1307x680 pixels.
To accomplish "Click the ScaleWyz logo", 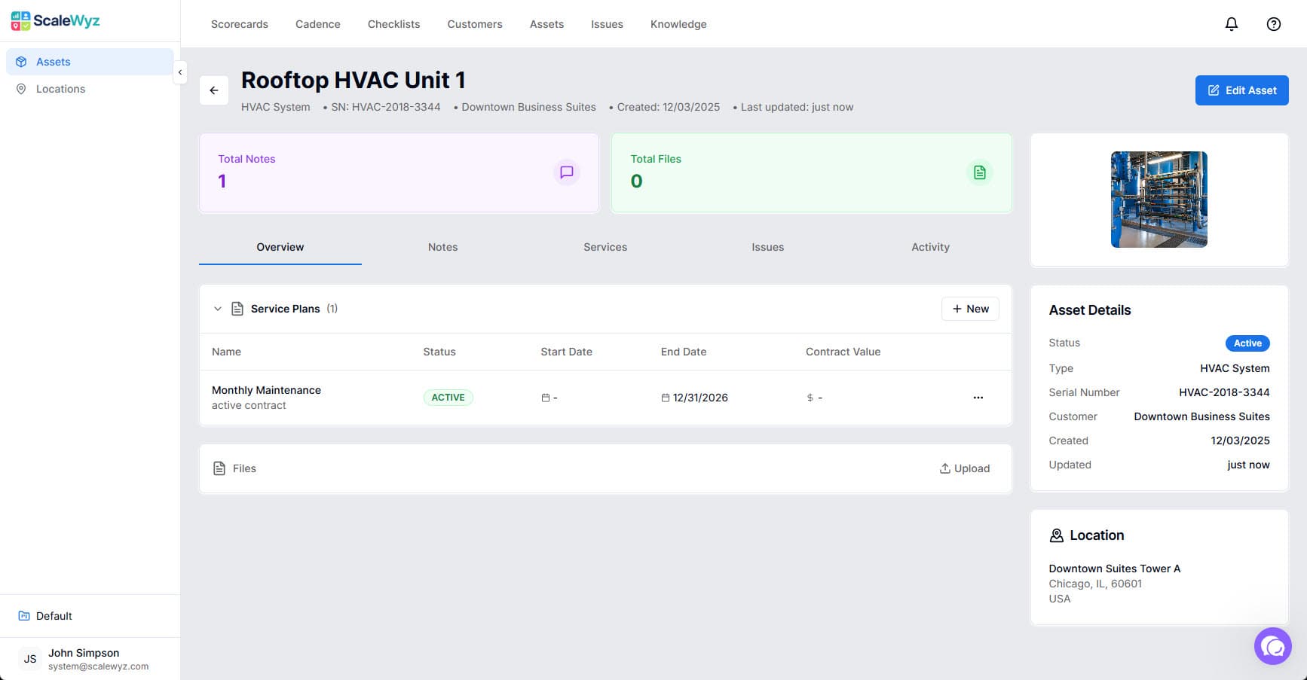I will [55, 20].
